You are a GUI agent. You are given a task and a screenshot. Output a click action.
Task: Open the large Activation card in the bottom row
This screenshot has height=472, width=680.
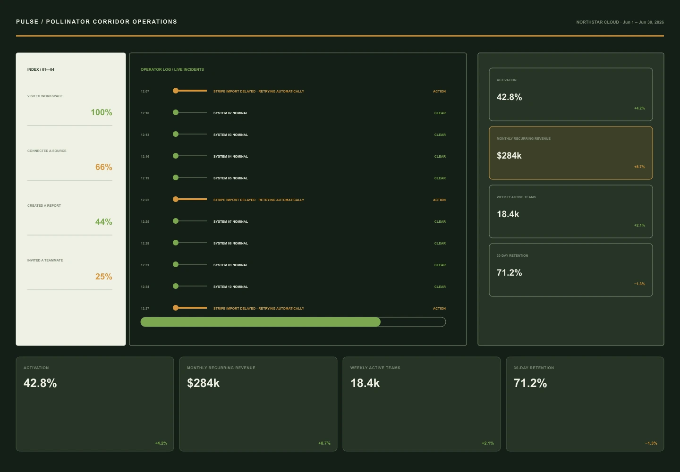(95, 404)
